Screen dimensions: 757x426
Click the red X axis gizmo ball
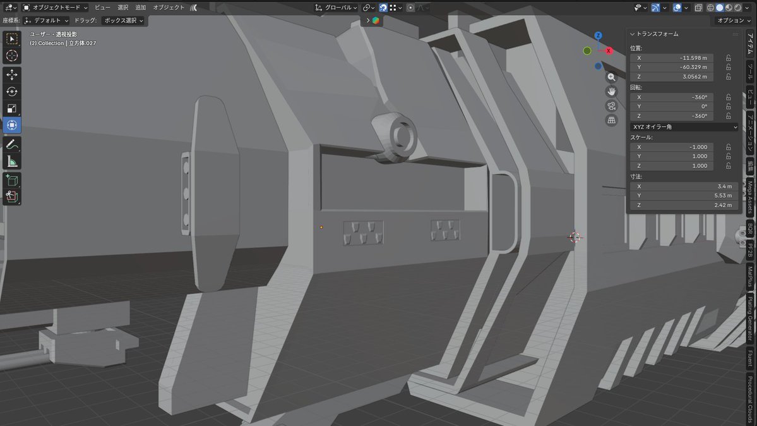[x=609, y=51]
